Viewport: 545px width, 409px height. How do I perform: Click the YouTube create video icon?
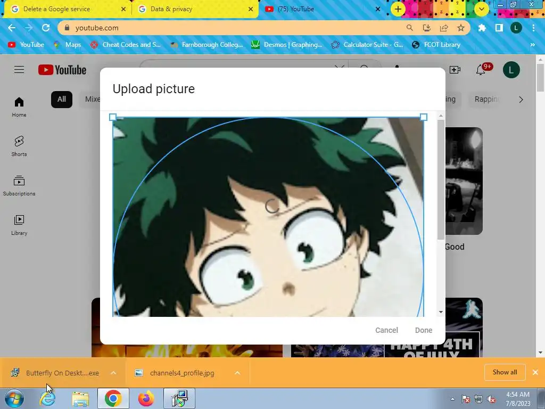pos(455,70)
